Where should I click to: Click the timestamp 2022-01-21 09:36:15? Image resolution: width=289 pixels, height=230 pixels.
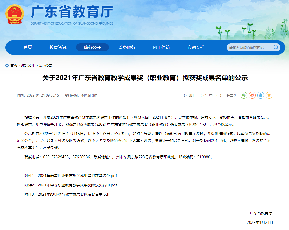[x=43, y=95]
